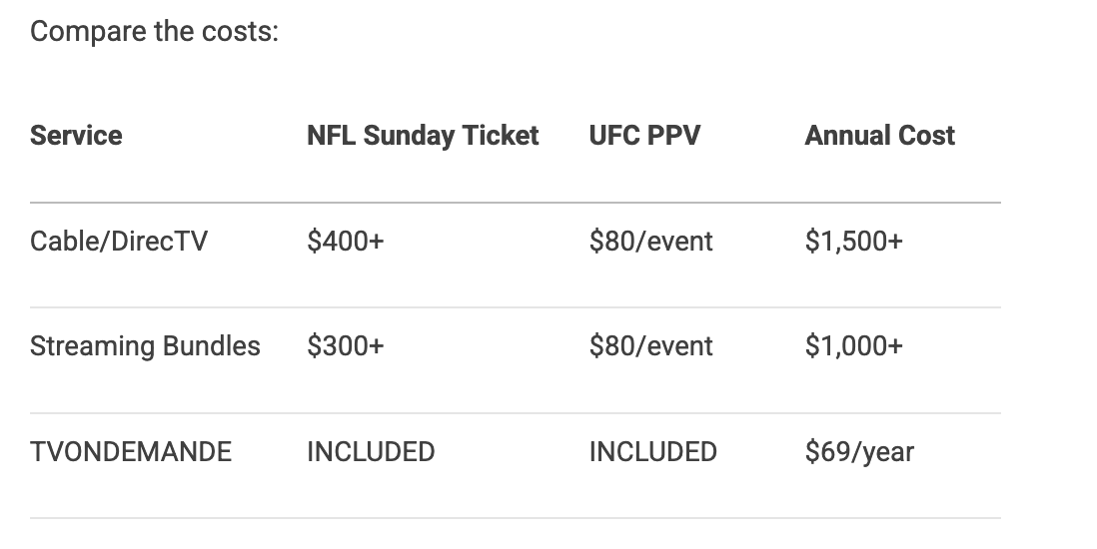Screen dimensions: 1097x549
Task: Click the divider below the TVONDEMANDE row
Action: pyautogui.click(x=515, y=518)
